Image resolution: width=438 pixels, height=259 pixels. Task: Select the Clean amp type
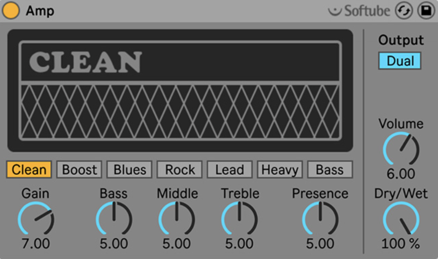29,169
